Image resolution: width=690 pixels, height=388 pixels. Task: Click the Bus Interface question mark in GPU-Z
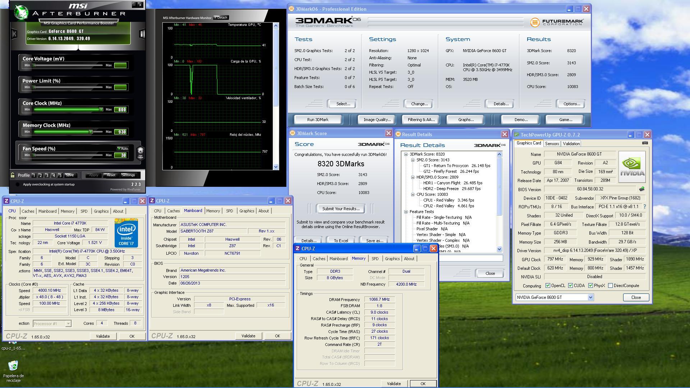pos(644,207)
